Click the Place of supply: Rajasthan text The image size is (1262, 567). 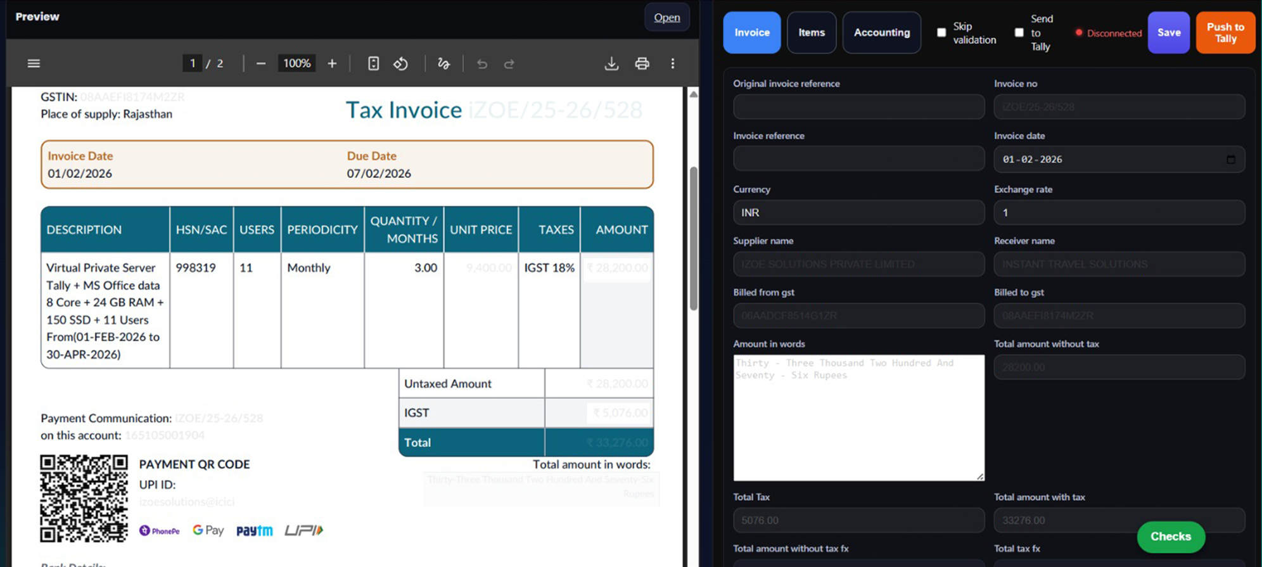[x=106, y=114]
